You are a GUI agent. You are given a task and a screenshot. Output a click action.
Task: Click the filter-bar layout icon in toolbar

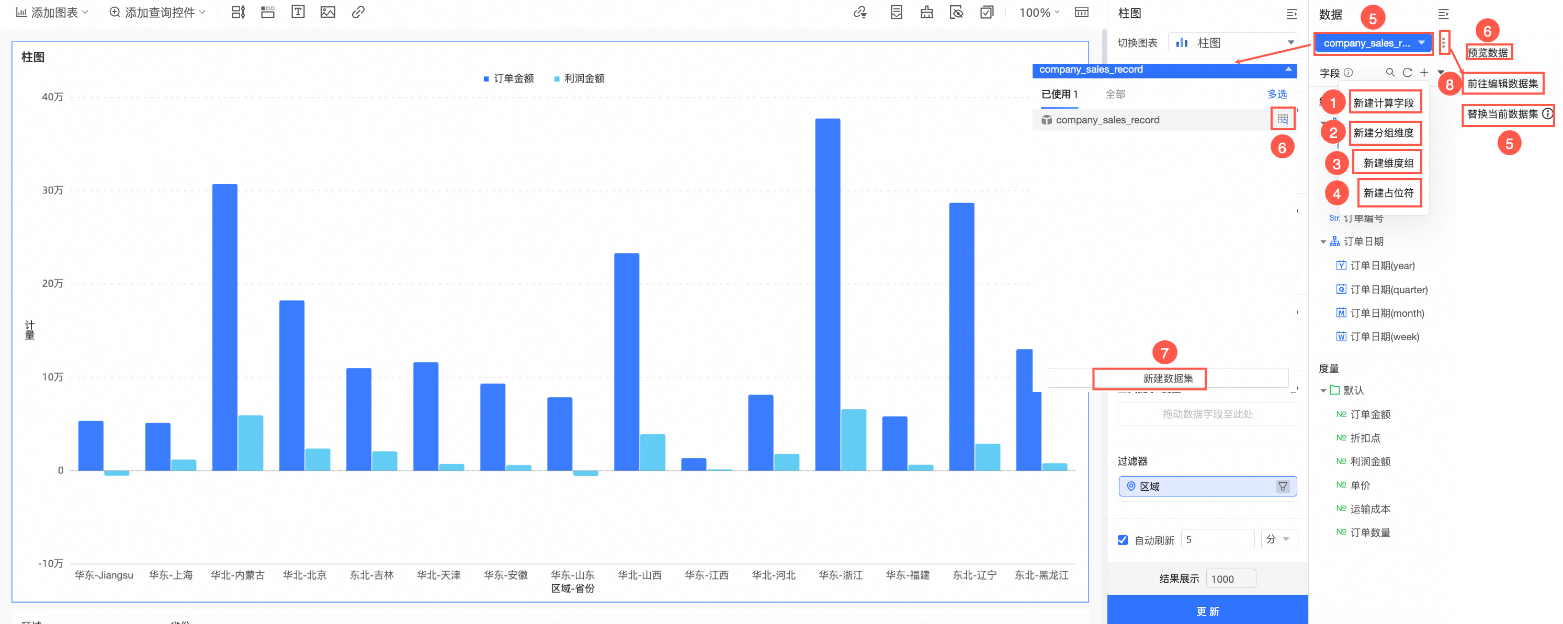coord(238,12)
